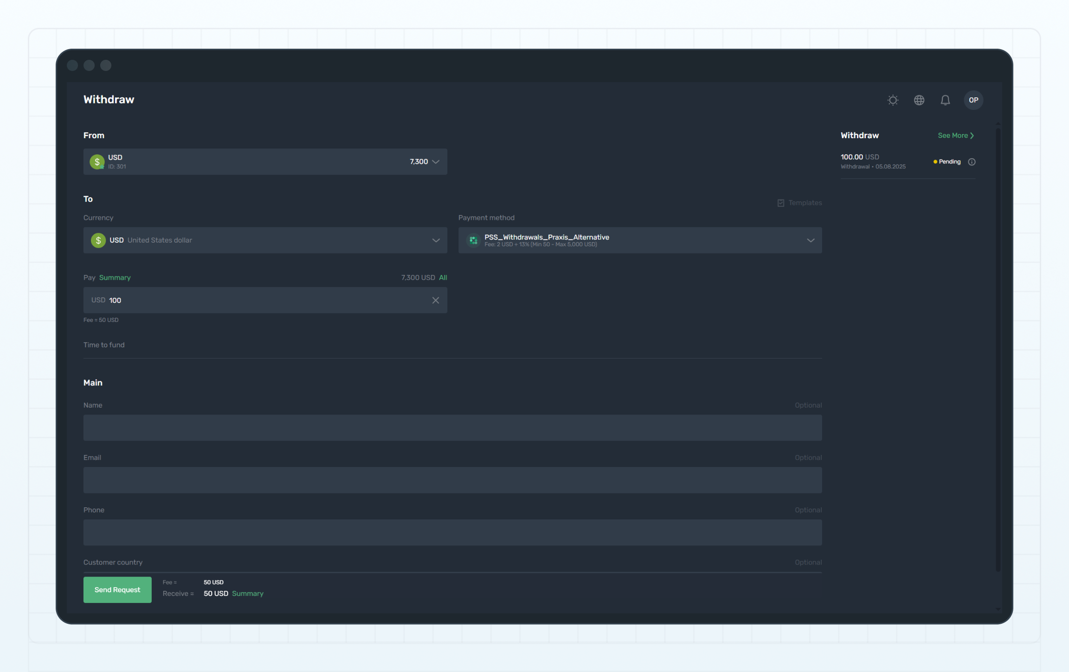This screenshot has width=1069, height=672.
Task: Click the payment method logo icon
Action: pos(473,240)
